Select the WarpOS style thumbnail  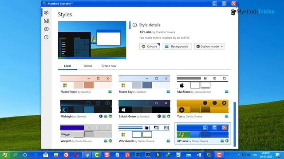click(x=86, y=131)
